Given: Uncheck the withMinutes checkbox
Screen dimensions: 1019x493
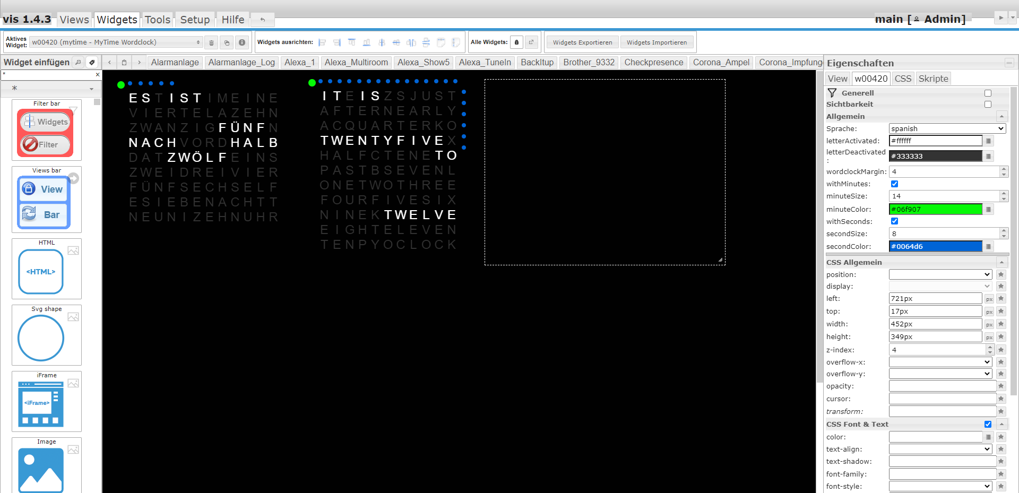Looking at the screenshot, I should (x=894, y=184).
